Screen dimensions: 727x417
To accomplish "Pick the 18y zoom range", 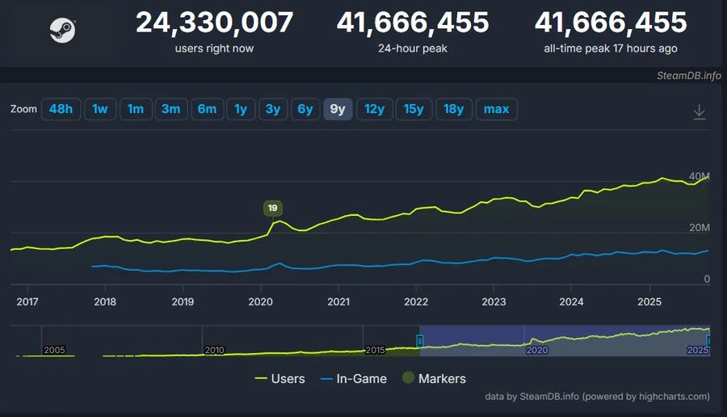I will (x=453, y=109).
